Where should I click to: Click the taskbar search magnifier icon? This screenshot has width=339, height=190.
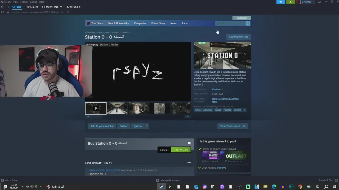pos(326,187)
